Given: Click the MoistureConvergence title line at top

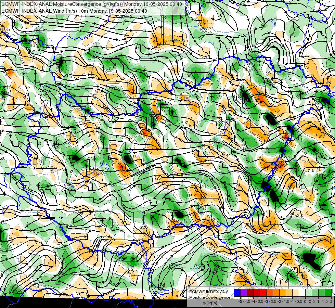Looking at the screenshot, I should [92, 4].
